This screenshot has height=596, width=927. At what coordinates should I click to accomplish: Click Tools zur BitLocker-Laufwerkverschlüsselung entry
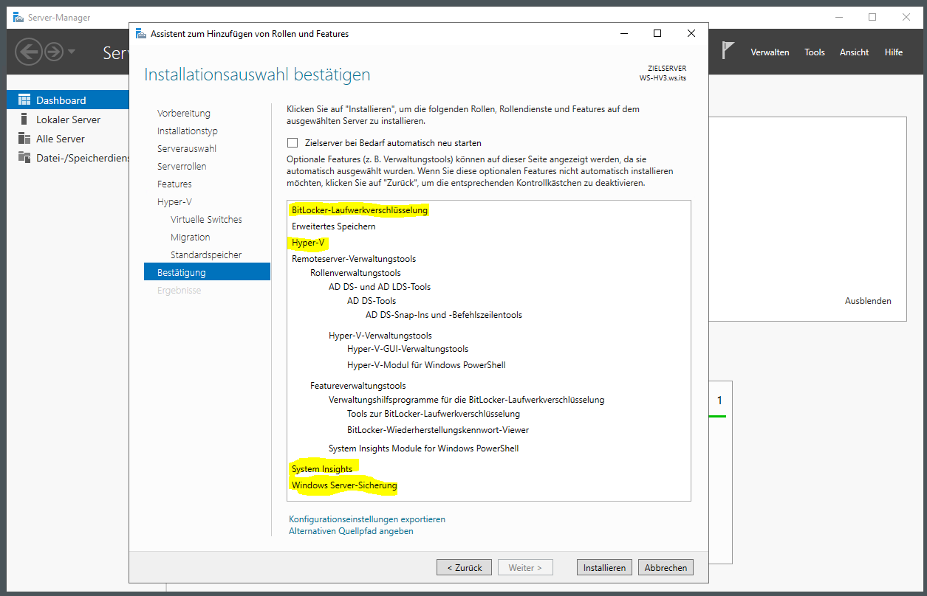pyautogui.click(x=434, y=414)
